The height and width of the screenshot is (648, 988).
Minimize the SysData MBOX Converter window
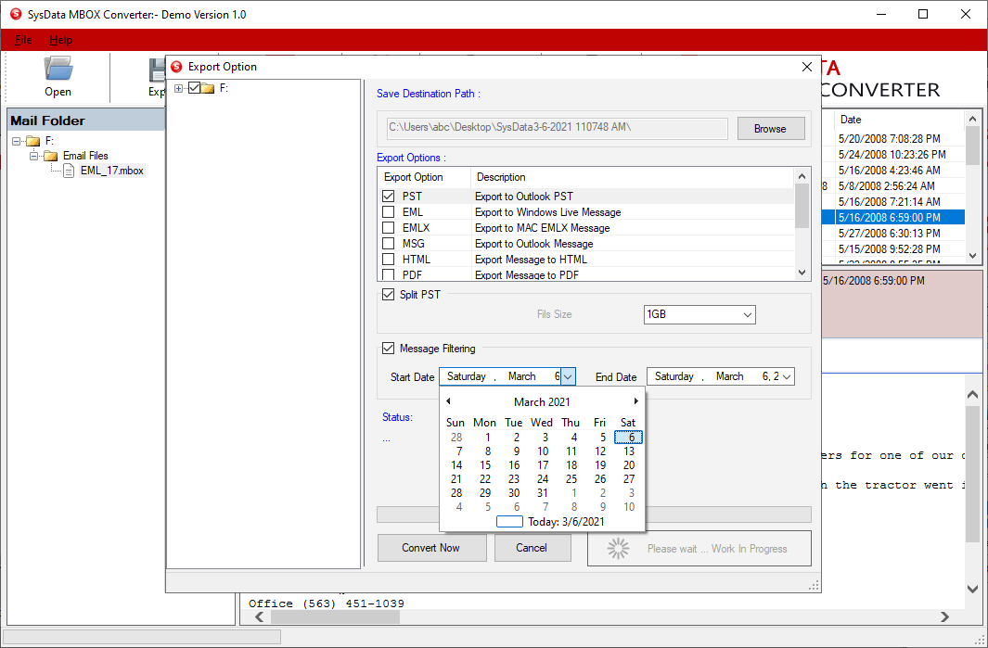(881, 14)
